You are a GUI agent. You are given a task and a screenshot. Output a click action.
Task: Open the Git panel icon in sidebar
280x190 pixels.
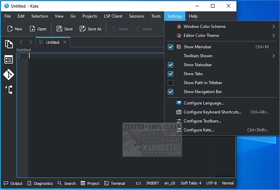point(9,74)
